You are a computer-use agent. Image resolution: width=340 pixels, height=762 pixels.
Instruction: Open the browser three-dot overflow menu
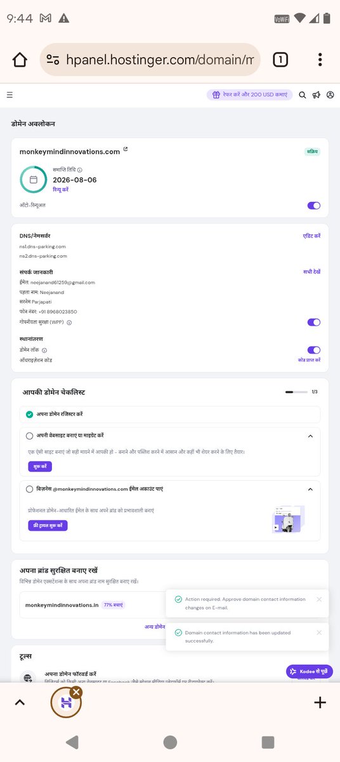[x=320, y=60]
